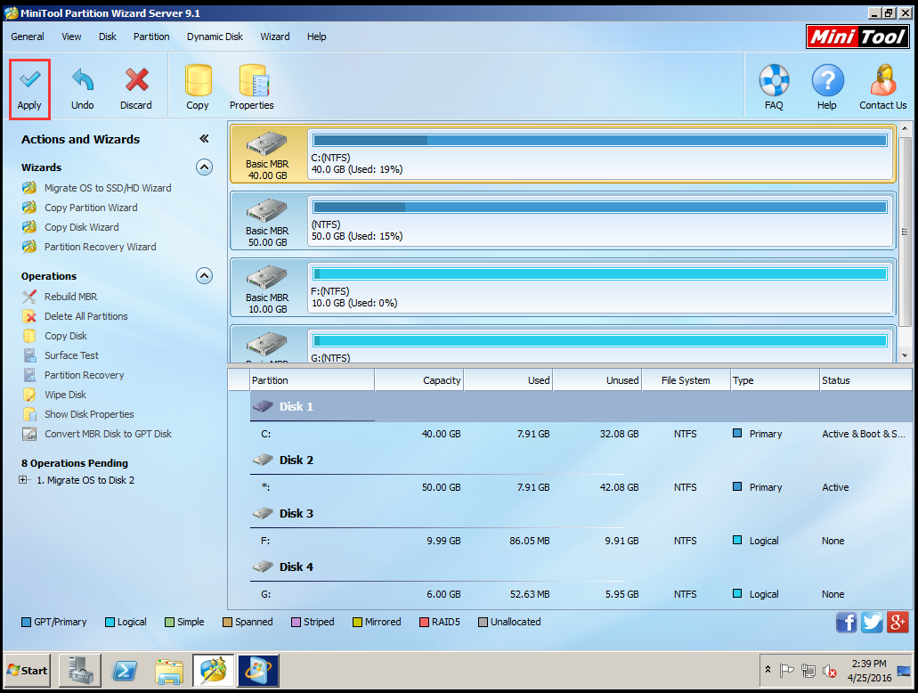The image size is (918, 693).
Task: Collapse the Wizards section
Action: (x=204, y=167)
